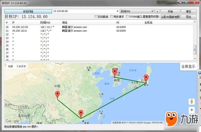
Task: Click the 地址 column header
Action: [88, 23]
